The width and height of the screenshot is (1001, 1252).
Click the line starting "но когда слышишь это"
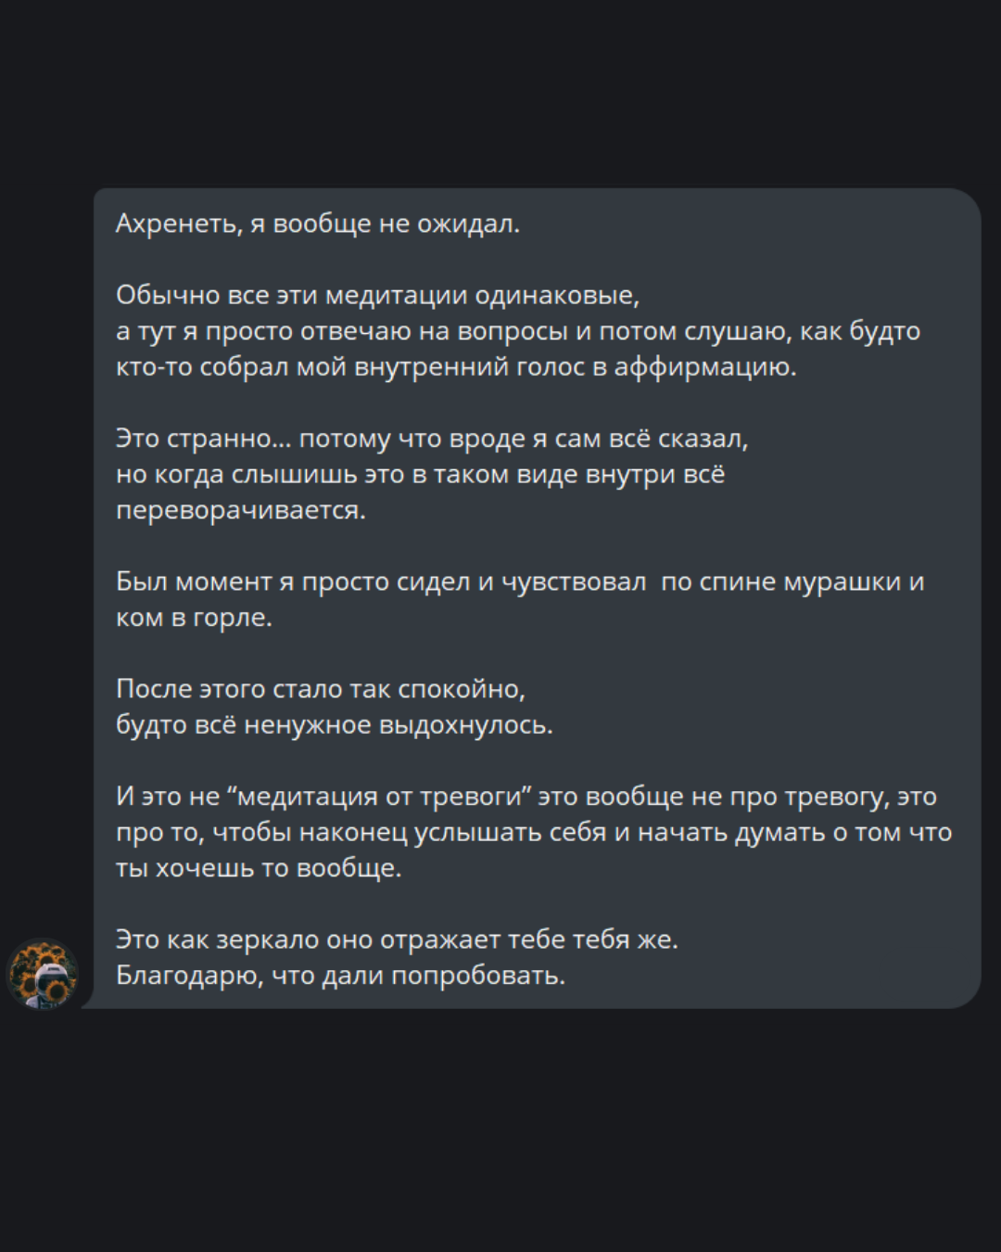pos(420,474)
